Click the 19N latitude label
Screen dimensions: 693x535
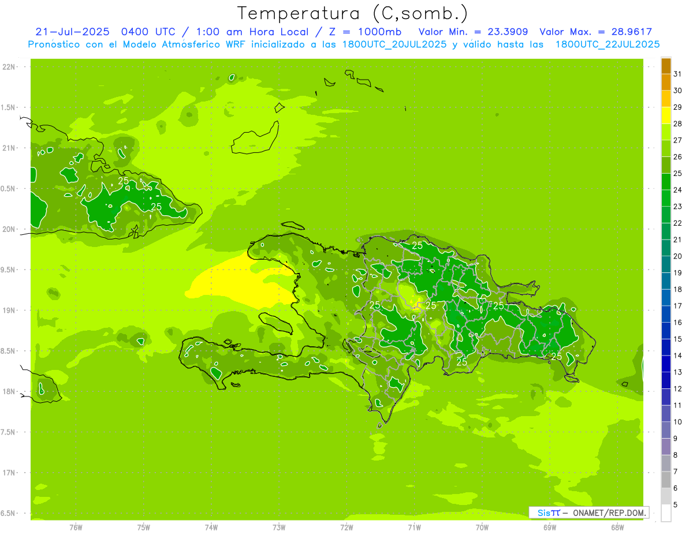[8, 310]
